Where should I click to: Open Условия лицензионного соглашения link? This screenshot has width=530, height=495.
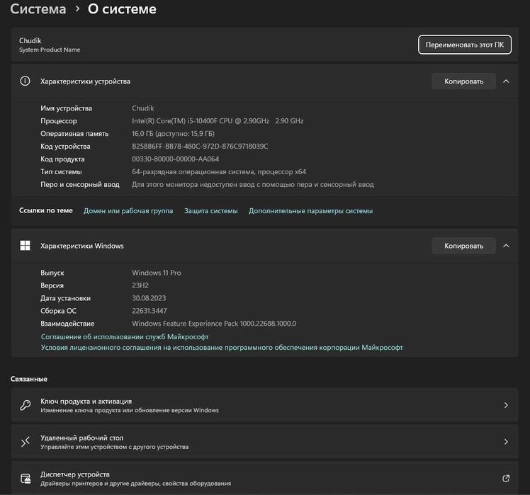pos(222,347)
